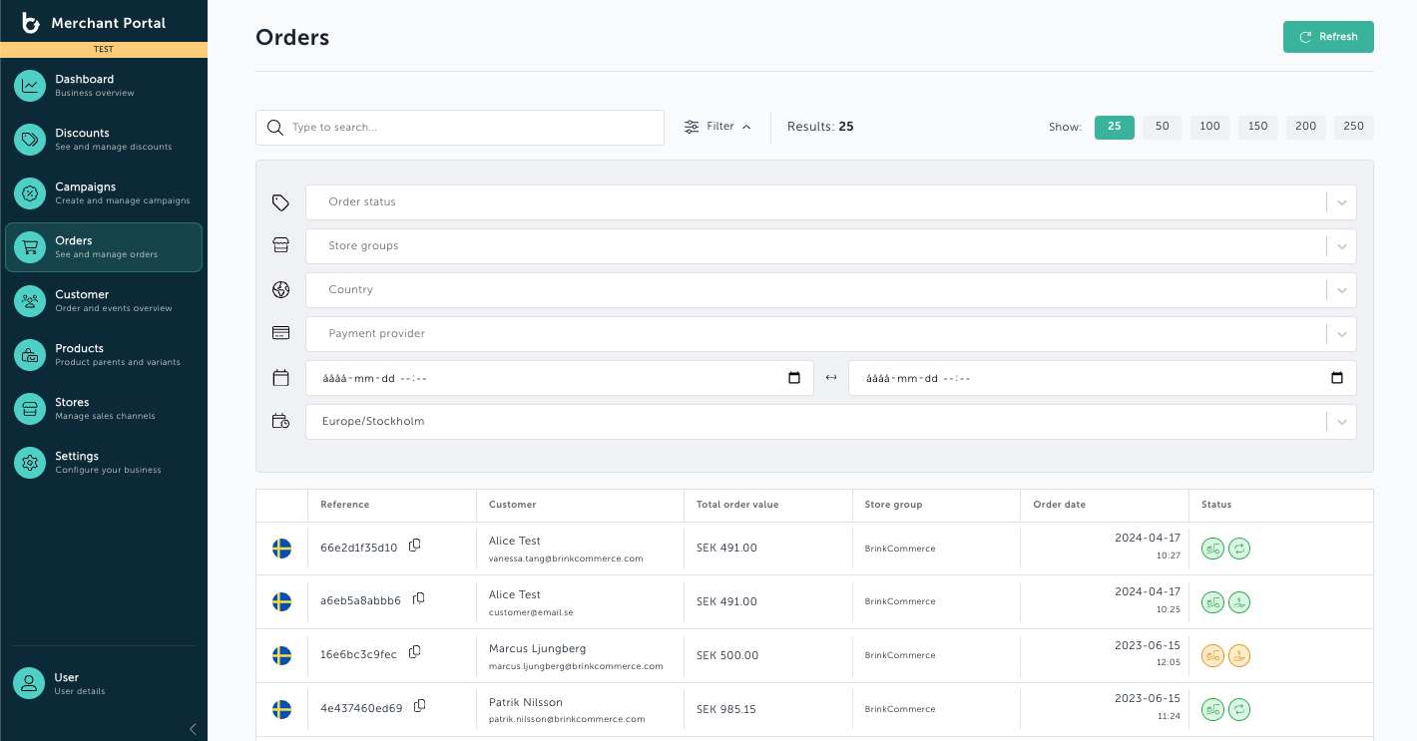Image resolution: width=1417 pixels, height=741 pixels.
Task: Click the Stores shop icon
Action: click(30, 409)
